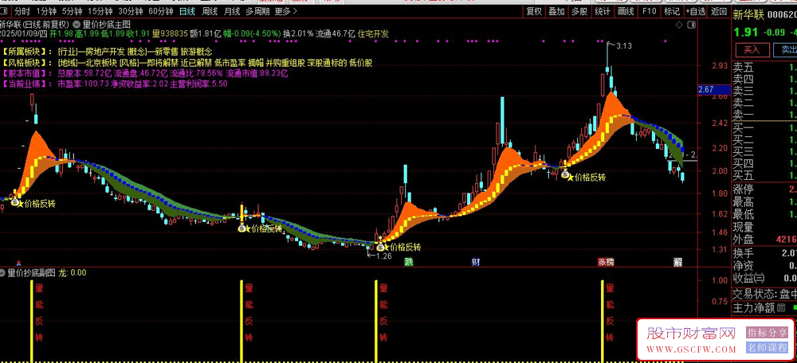Viewport: 797px width, 363px height.
Task: Click the 返回 back button
Action: (719, 11)
